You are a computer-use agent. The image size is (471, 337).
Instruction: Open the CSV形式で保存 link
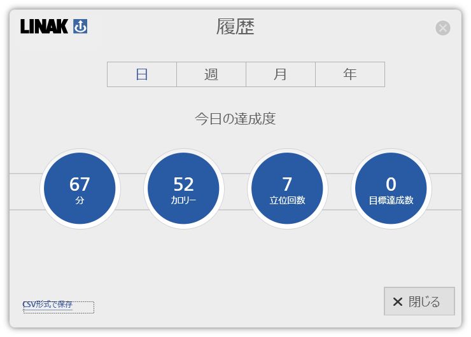[48, 305]
